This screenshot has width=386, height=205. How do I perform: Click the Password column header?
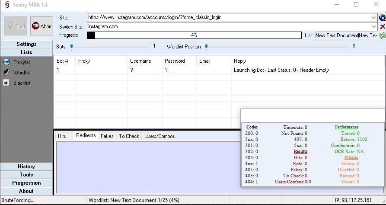tap(179, 61)
